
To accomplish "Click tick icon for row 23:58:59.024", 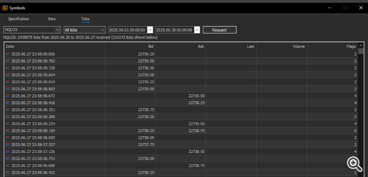I will 7,82.
